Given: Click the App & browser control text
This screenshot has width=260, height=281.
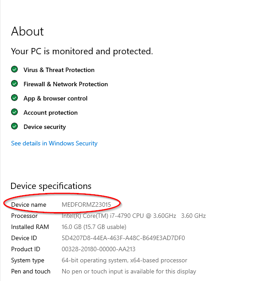Looking at the screenshot, I should coord(55,98).
